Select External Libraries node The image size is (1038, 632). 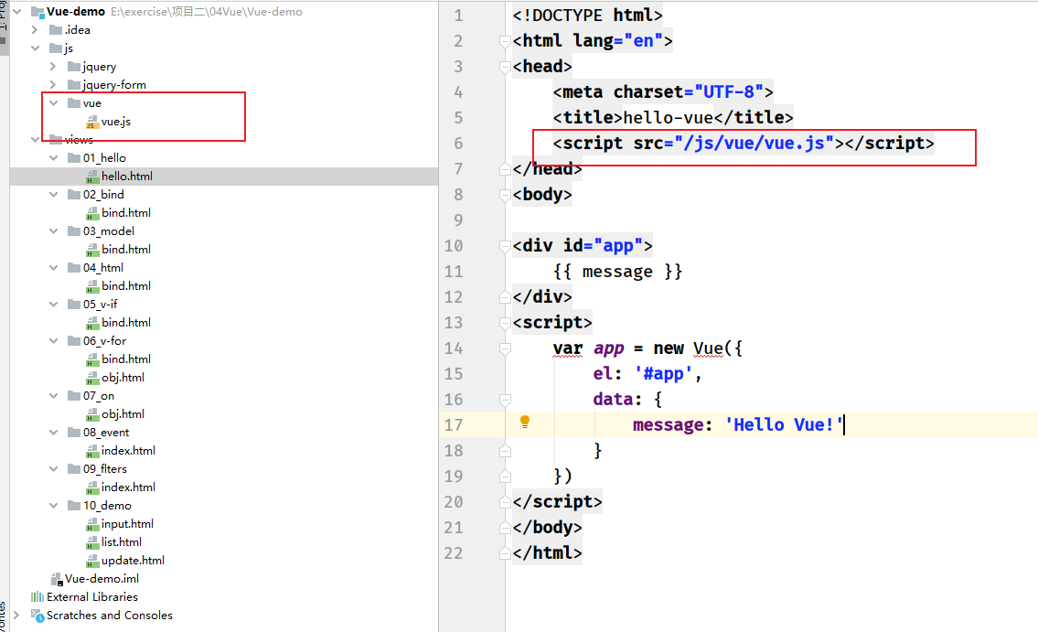tap(92, 597)
